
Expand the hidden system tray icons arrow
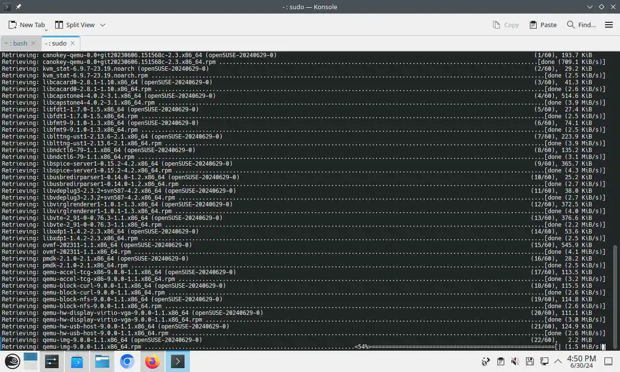pos(558,361)
